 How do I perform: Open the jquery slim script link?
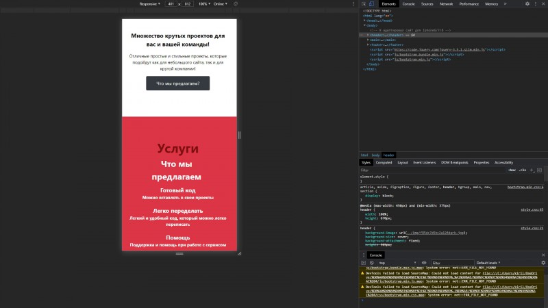(x=440, y=49)
